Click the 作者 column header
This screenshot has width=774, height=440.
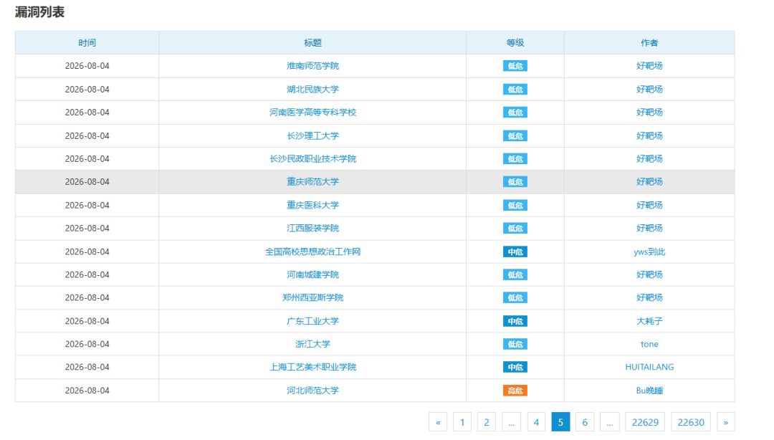[x=649, y=43]
